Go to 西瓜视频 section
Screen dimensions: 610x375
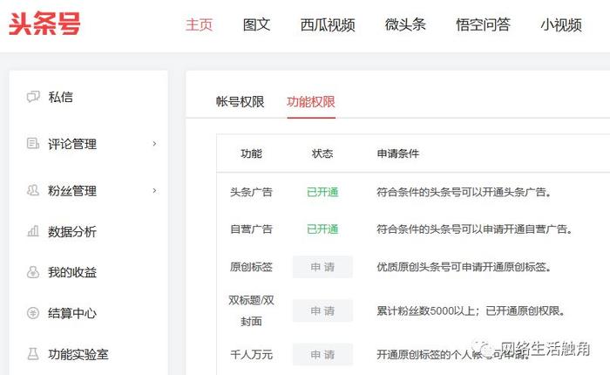[x=328, y=24]
